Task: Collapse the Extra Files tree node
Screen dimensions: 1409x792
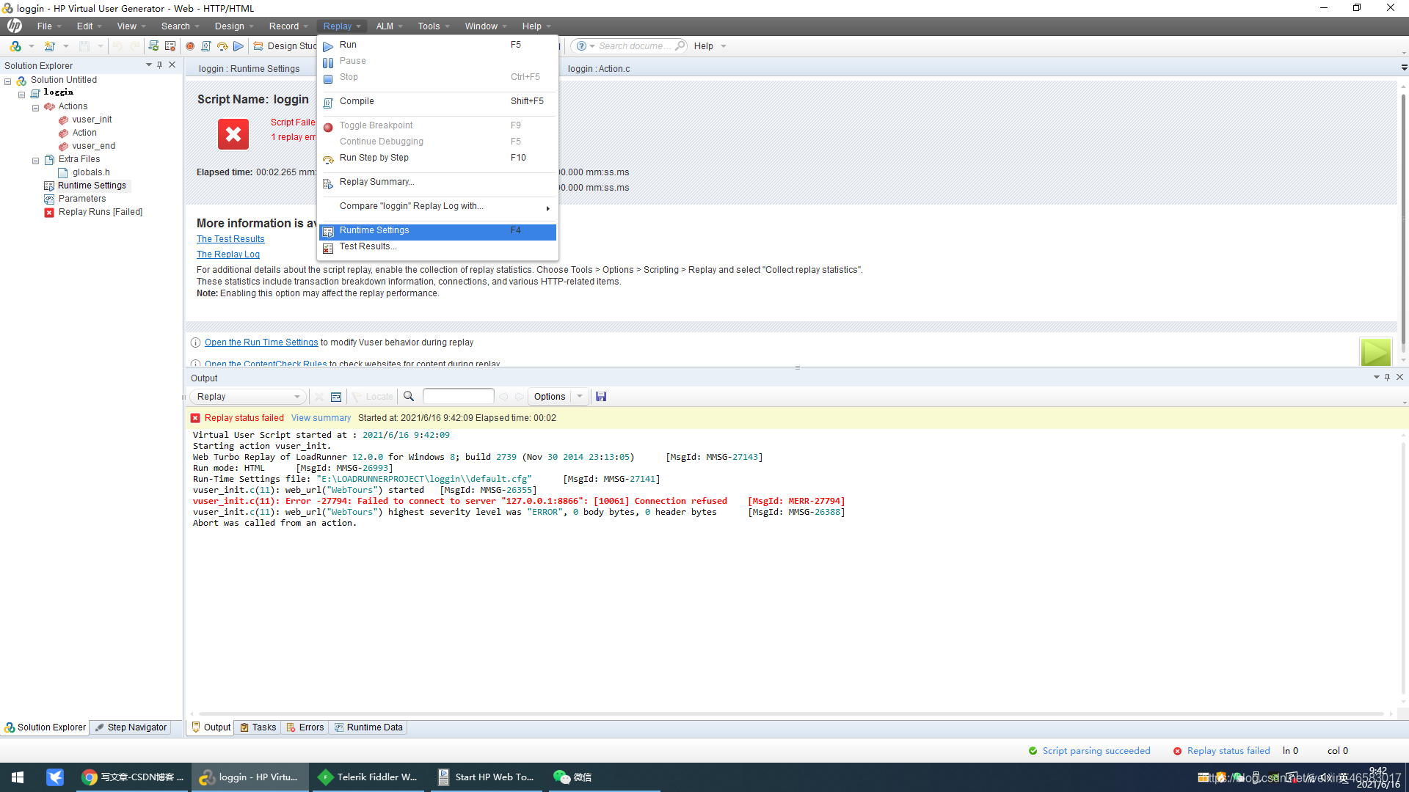Action: 35,160
